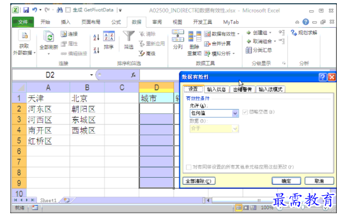Expand the What-If Analysis dropdown
Screen dimensions: 339x217
point(234,53)
